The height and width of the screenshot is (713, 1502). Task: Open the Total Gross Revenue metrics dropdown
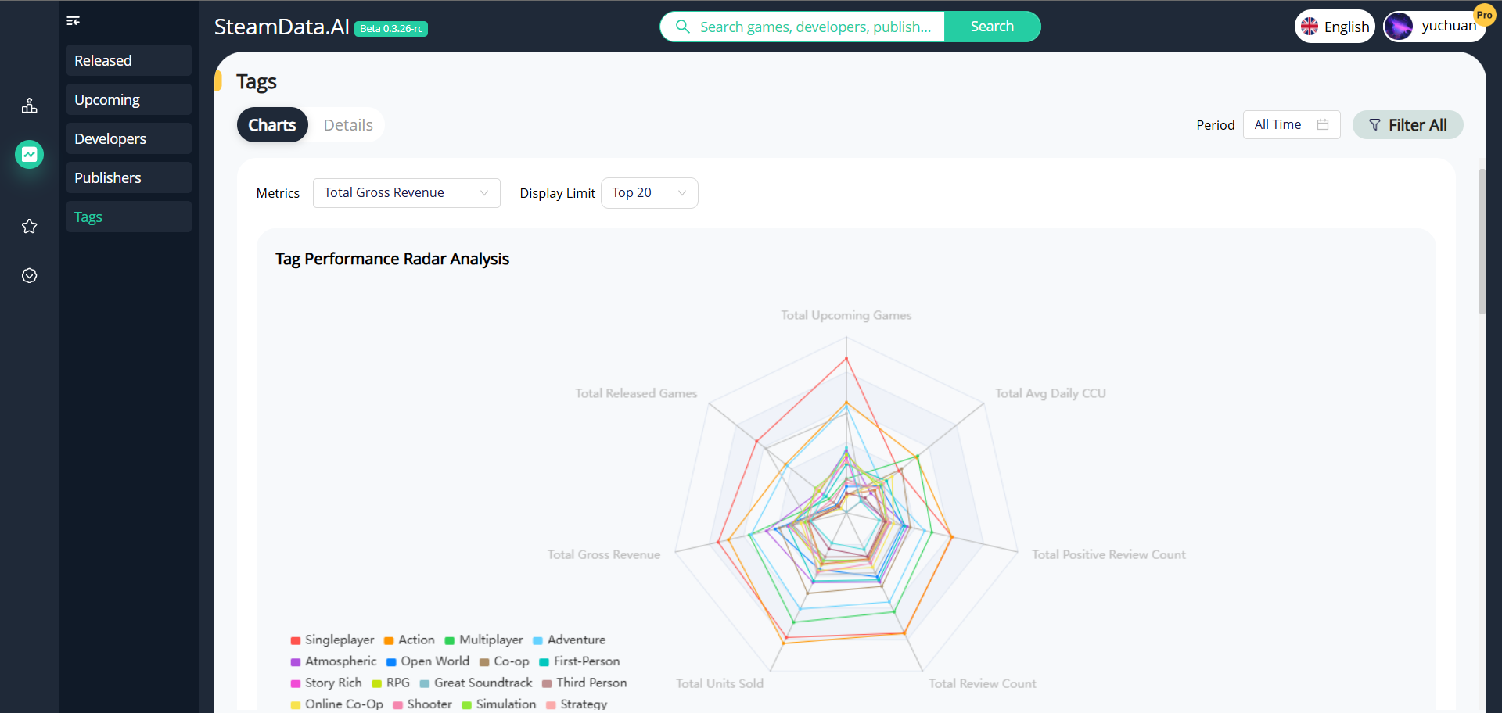(406, 193)
